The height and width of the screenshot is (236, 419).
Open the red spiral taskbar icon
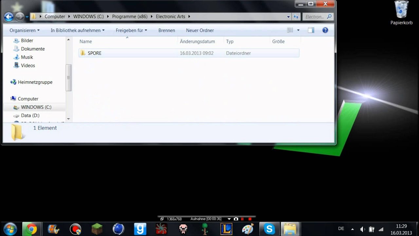(x=161, y=229)
